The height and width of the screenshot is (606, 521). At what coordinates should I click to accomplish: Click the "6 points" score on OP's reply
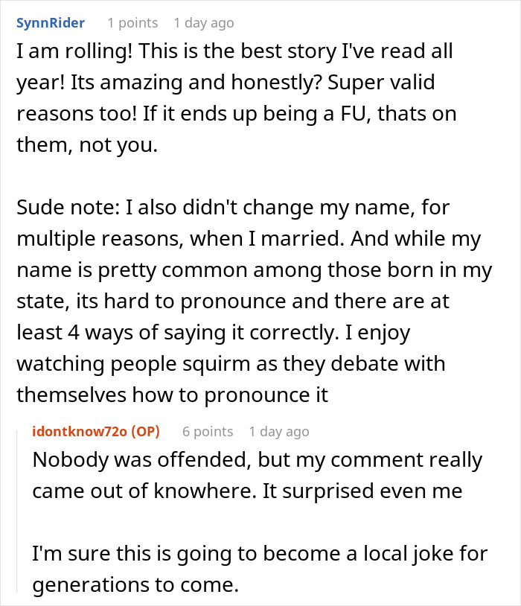coord(208,432)
